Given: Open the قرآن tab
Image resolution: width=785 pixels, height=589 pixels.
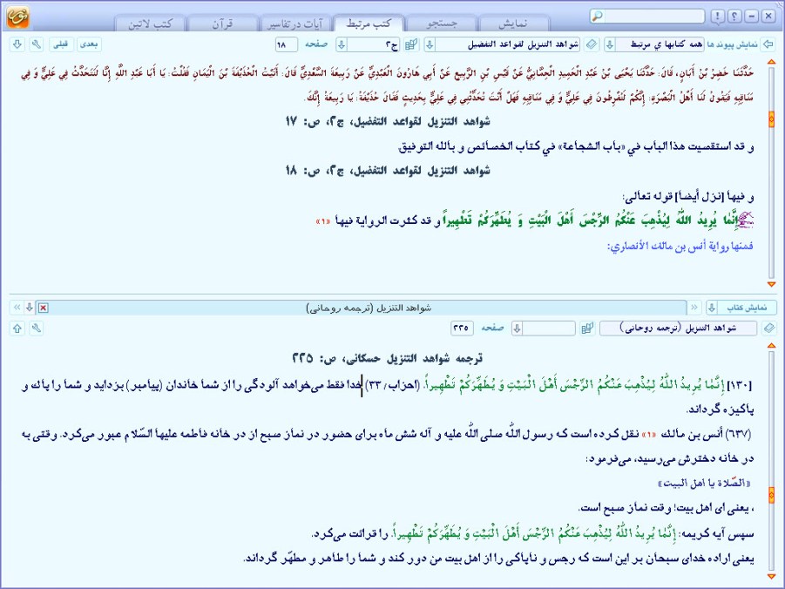Looking at the screenshot, I should [222, 24].
